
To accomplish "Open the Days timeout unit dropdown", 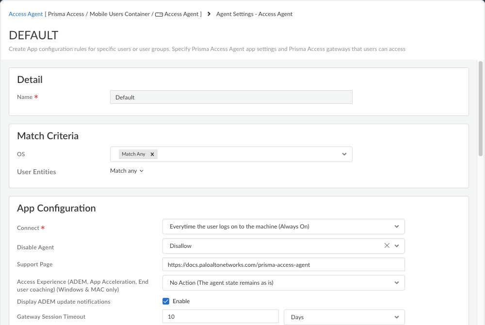I will (344, 317).
